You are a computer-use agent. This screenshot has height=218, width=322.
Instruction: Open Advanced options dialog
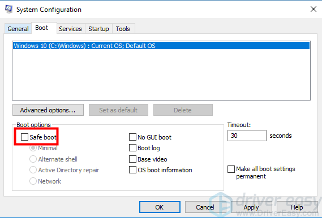pyautogui.click(x=48, y=110)
